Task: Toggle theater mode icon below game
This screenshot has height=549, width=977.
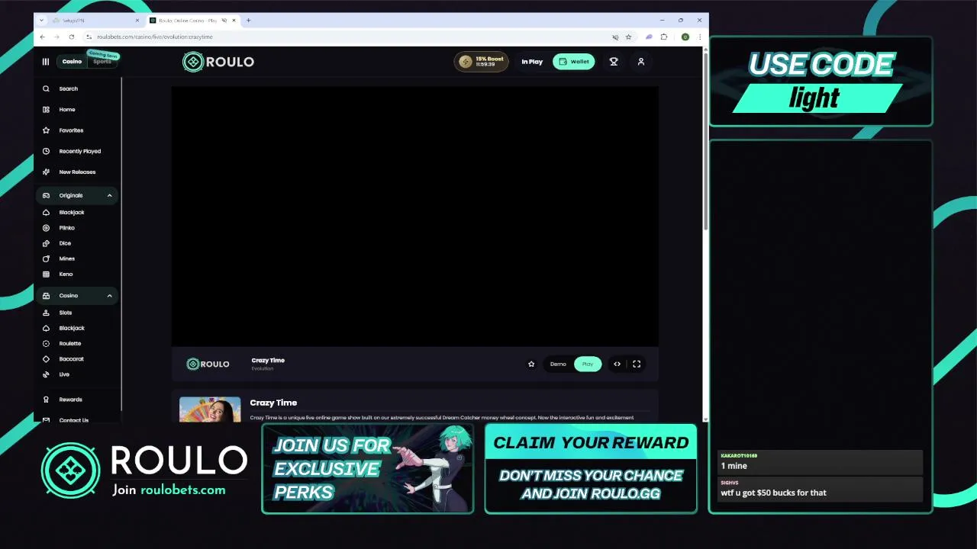Action: [617, 364]
